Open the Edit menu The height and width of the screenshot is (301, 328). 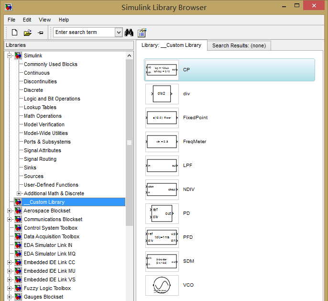[x=27, y=20]
